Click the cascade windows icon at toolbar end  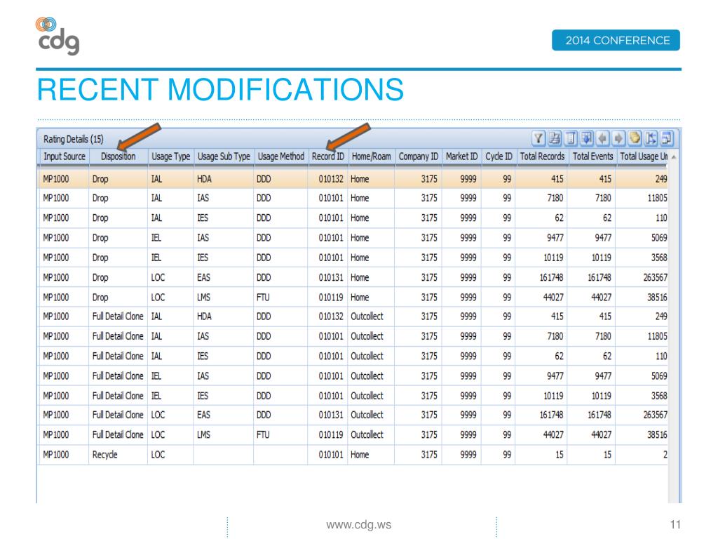[667, 138]
